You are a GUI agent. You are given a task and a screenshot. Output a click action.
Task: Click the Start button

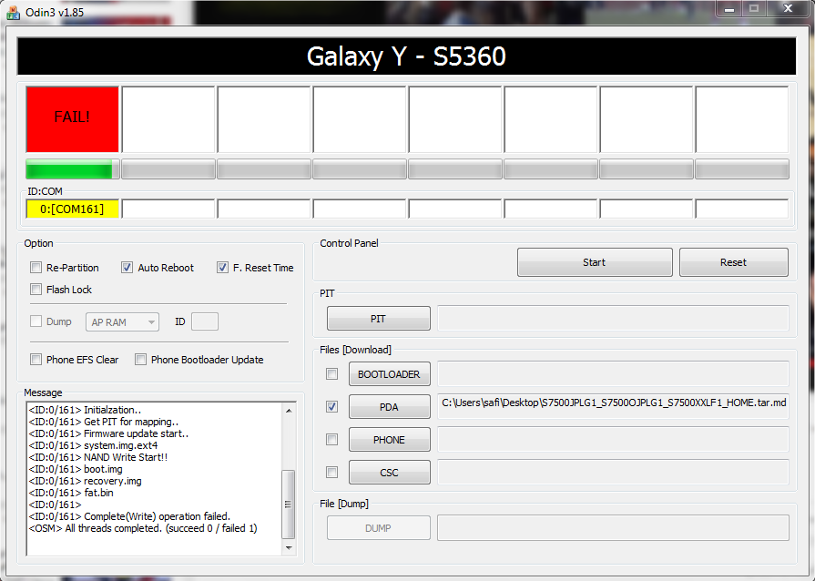(595, 262)
